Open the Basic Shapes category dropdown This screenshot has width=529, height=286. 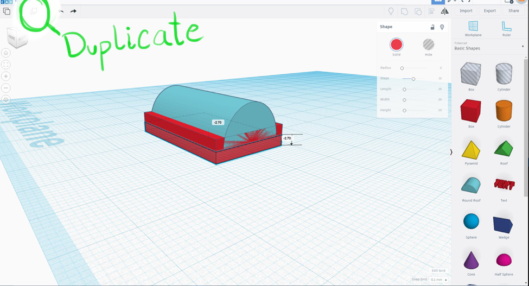pyautogui.click(x=489, y=47)
